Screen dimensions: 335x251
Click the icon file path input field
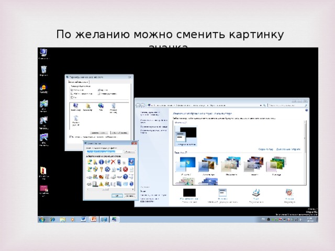pyautogui.click(x=105, y=152)
